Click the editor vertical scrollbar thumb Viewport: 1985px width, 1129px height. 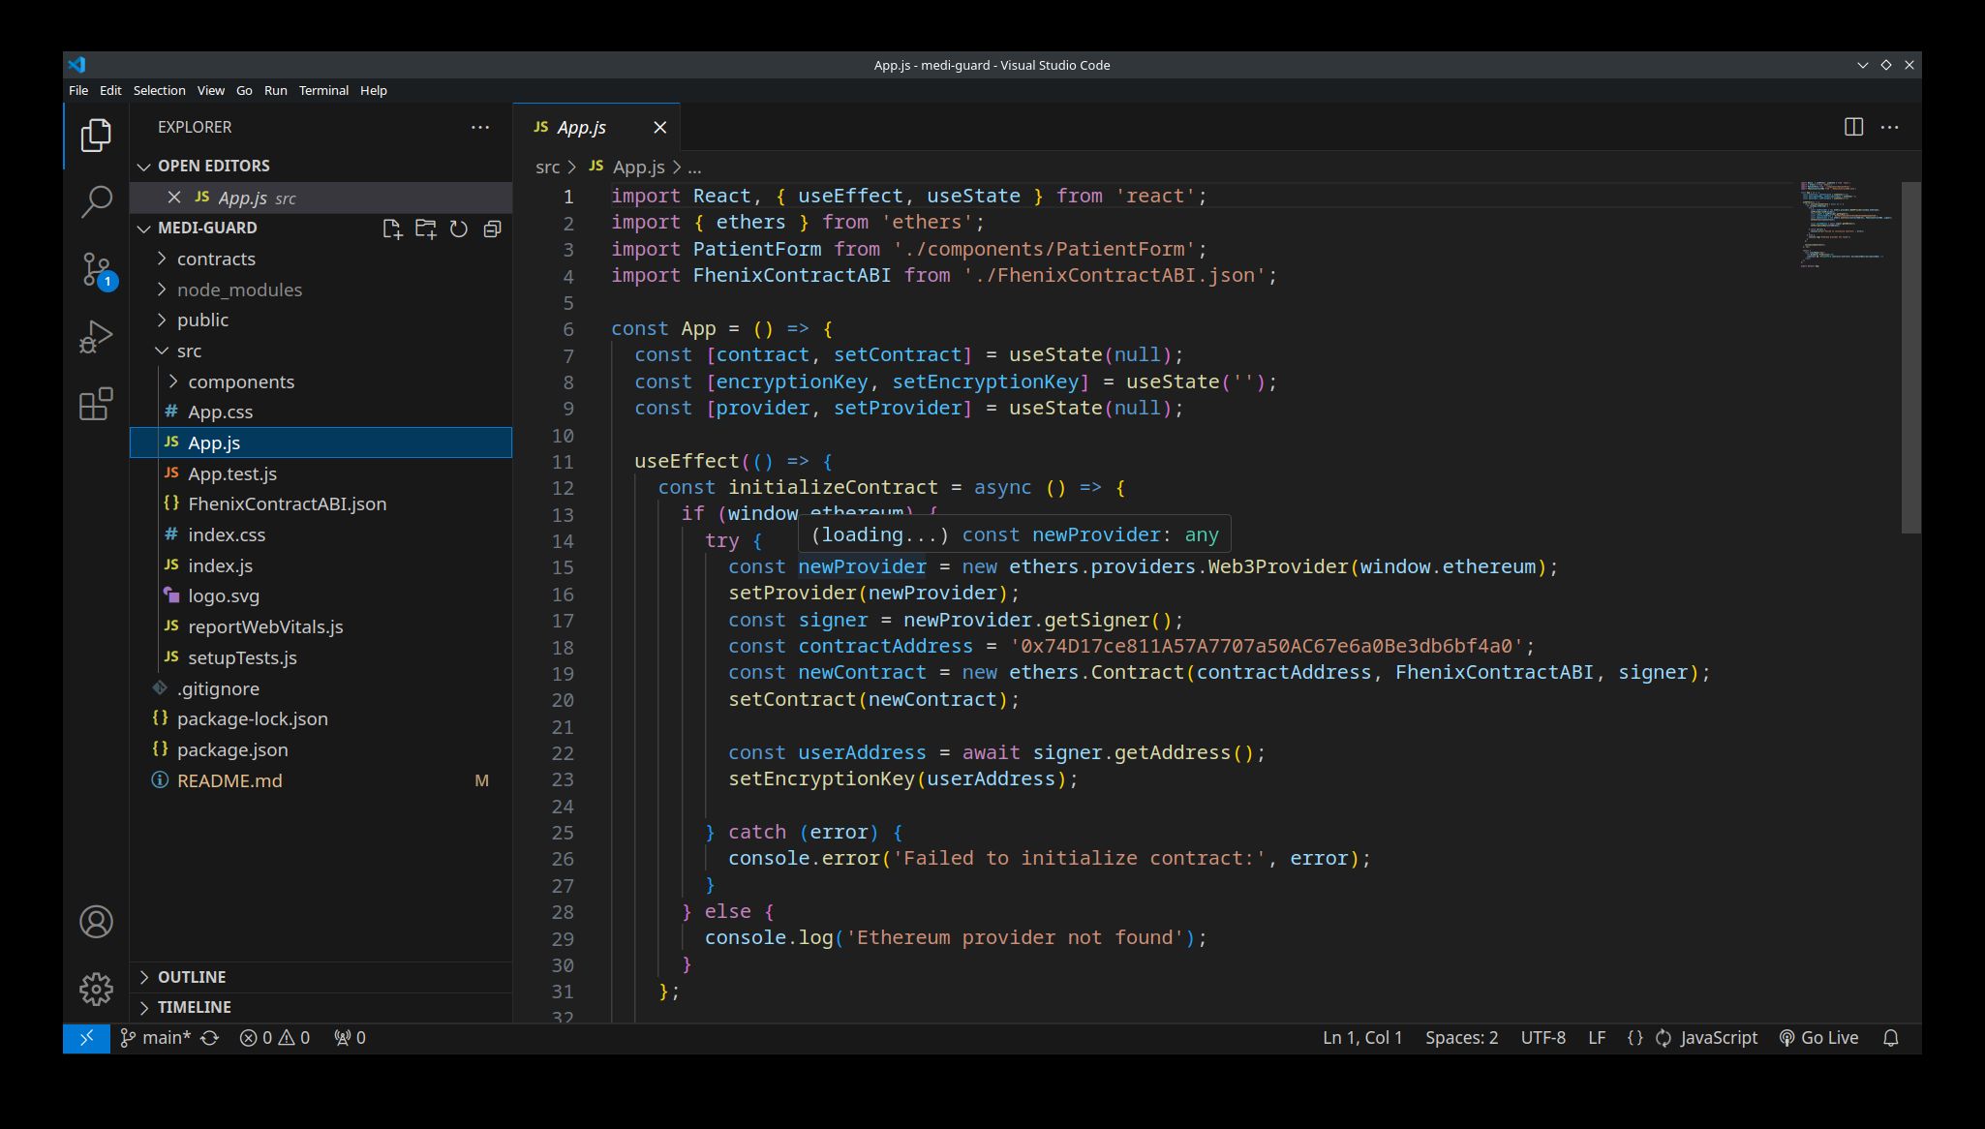pyautogui.click(x=1910, y=357)
